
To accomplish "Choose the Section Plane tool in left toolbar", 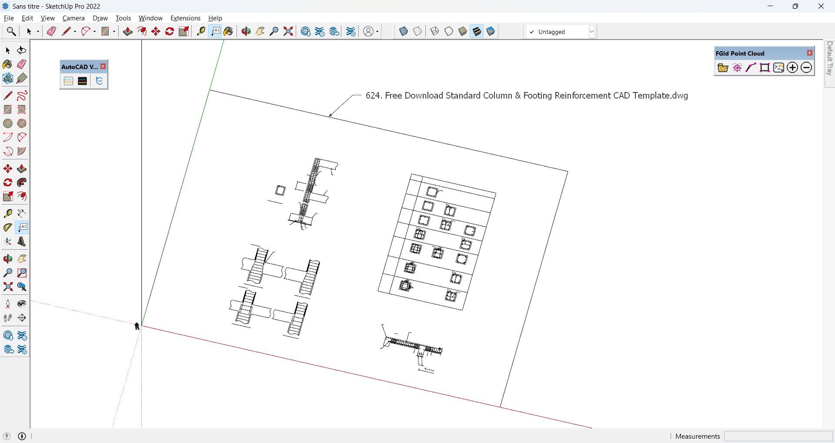I will pyautogui.click(x=22, y=318).
